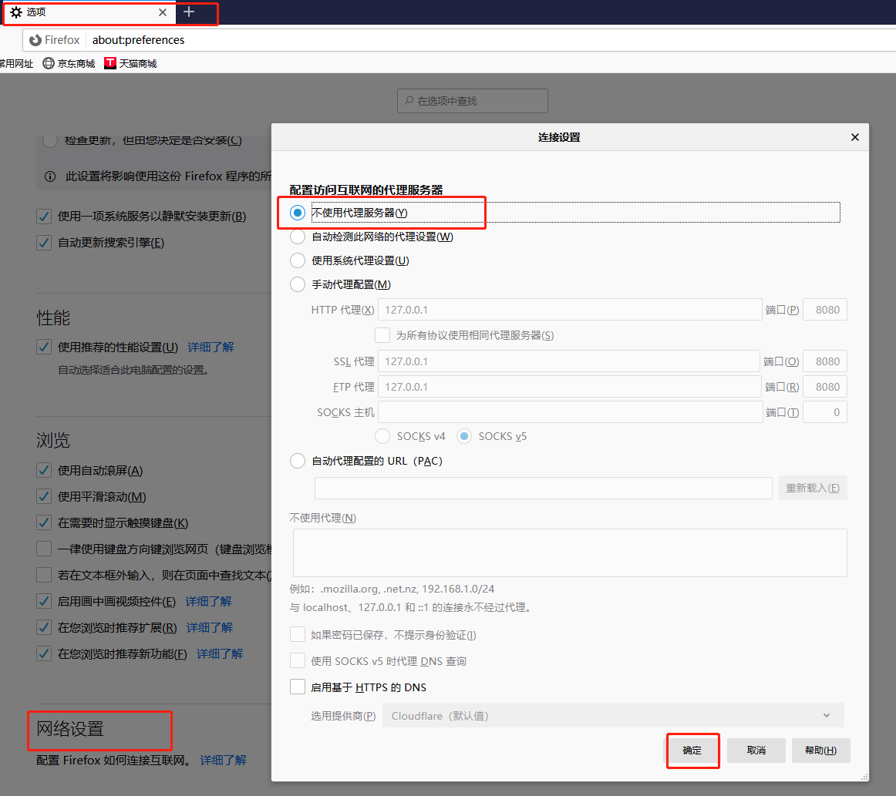Check 一律使用键盘方向键浏览网页

44,549
